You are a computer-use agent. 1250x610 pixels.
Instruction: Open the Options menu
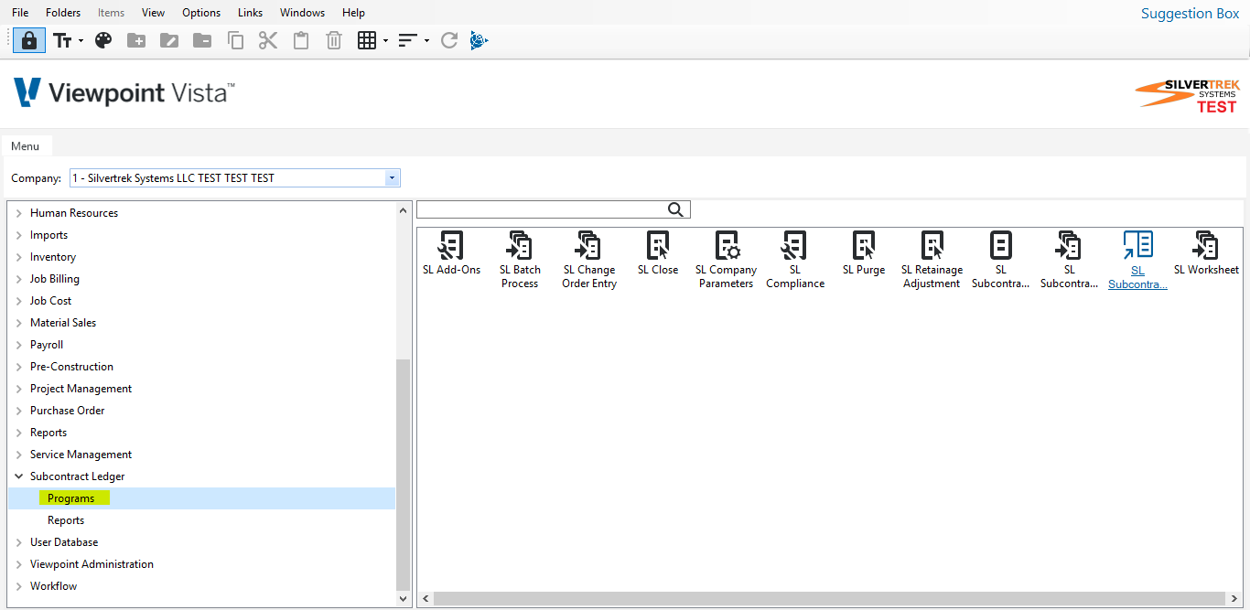coord(201,13)
